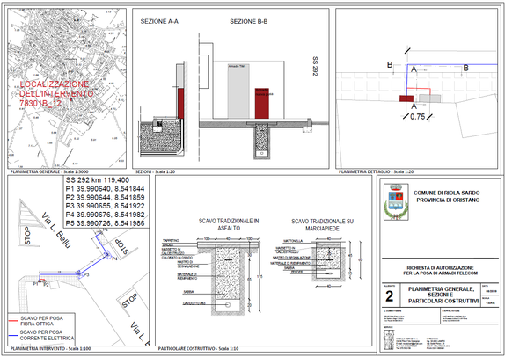Click the red cabinet in Sezione B-B
This screenshot has height=357, width=505.
click(262, 104)
